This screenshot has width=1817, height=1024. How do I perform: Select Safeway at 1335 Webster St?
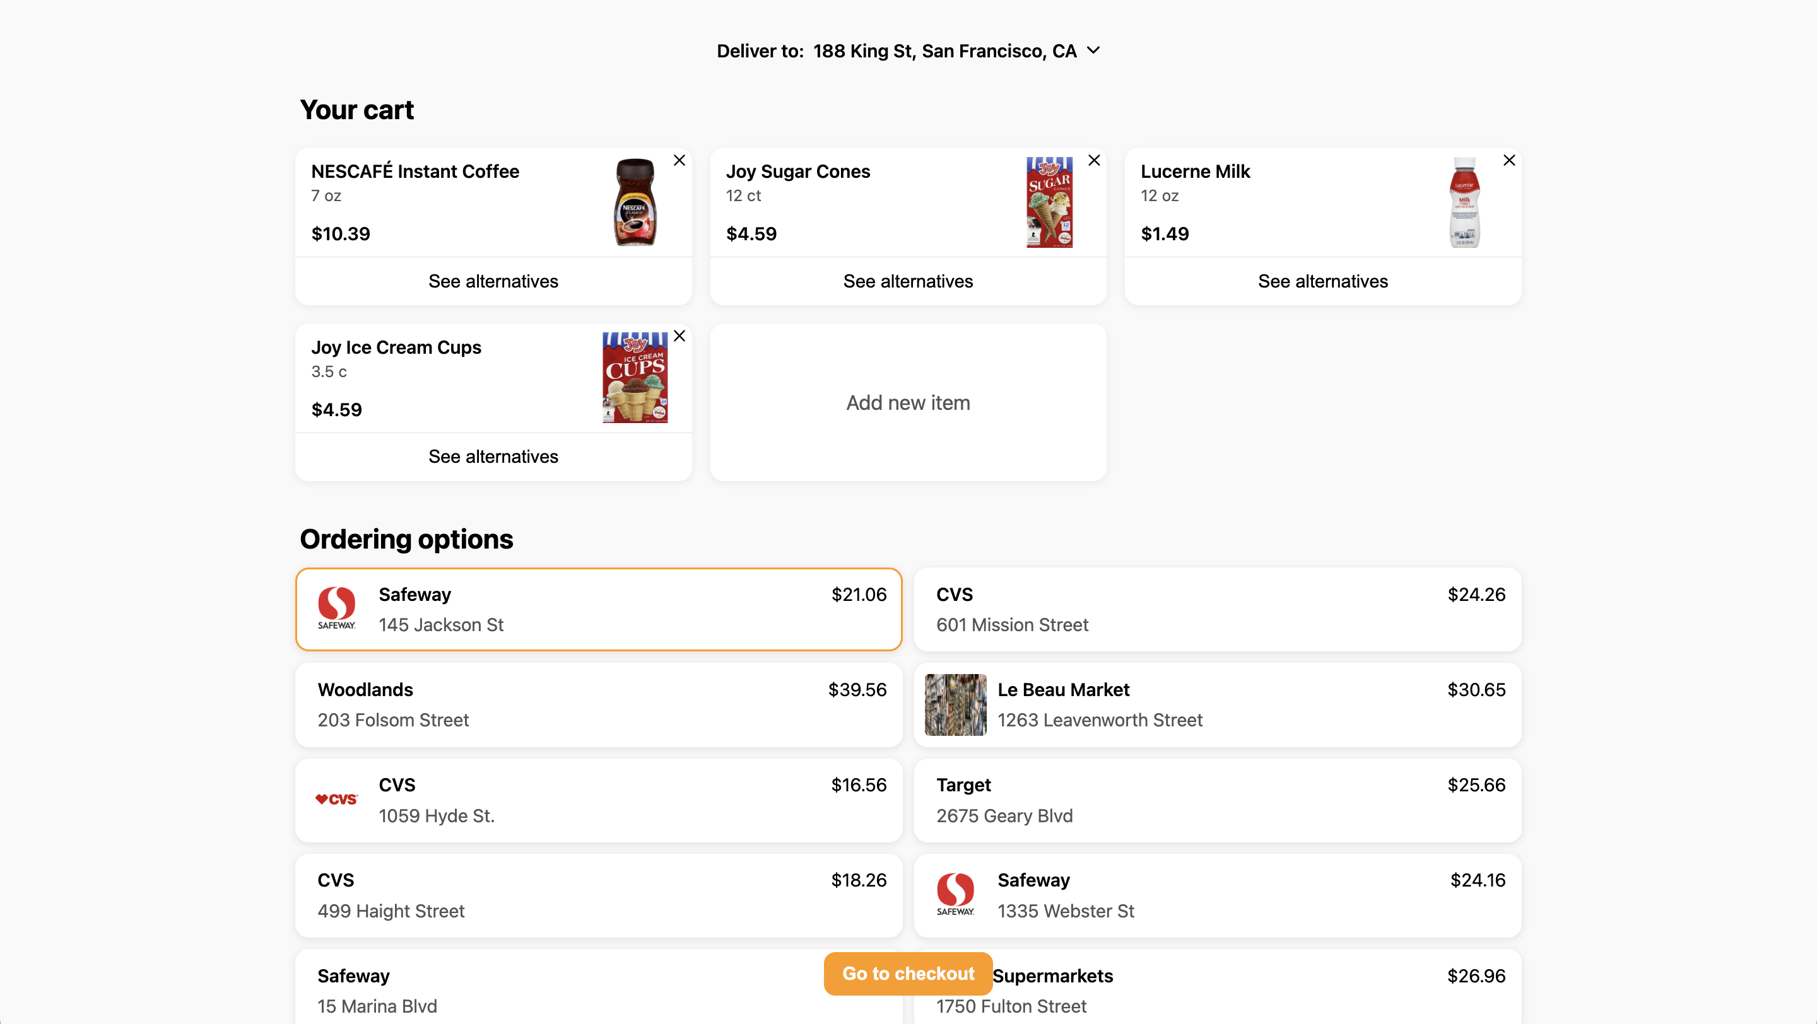pos(1218,895)
